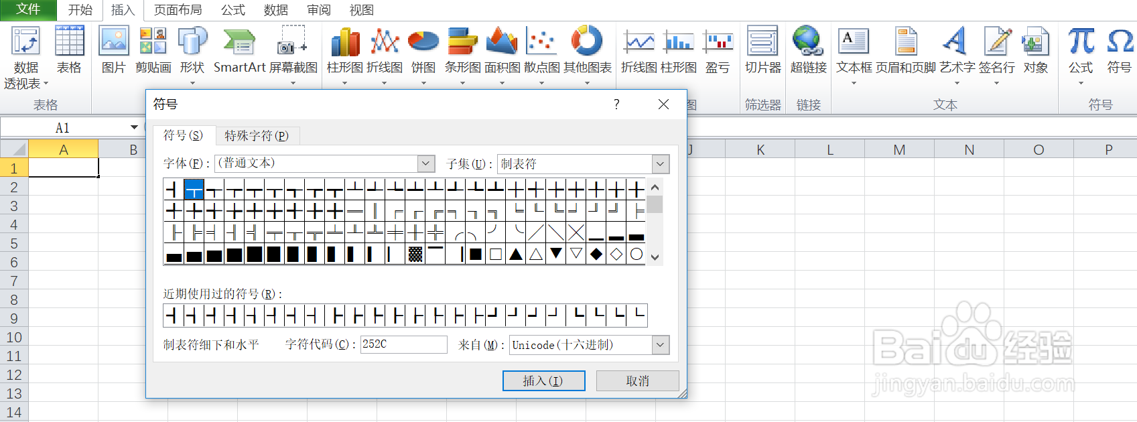Select the shaded checkered block symbol
1137x422 pixels.
point(415,254)
